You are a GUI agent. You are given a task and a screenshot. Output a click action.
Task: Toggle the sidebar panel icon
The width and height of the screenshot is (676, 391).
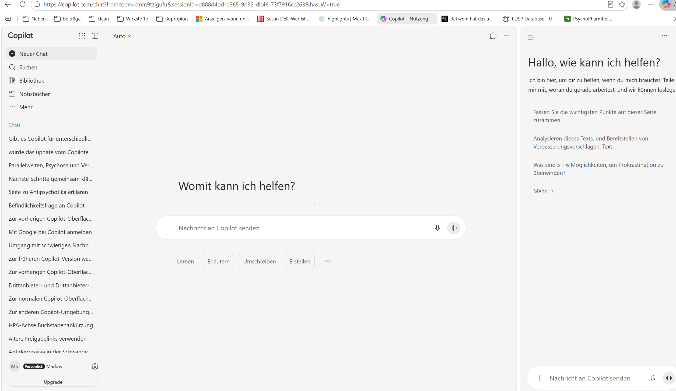pyautogui.click(x=95, y=36)
